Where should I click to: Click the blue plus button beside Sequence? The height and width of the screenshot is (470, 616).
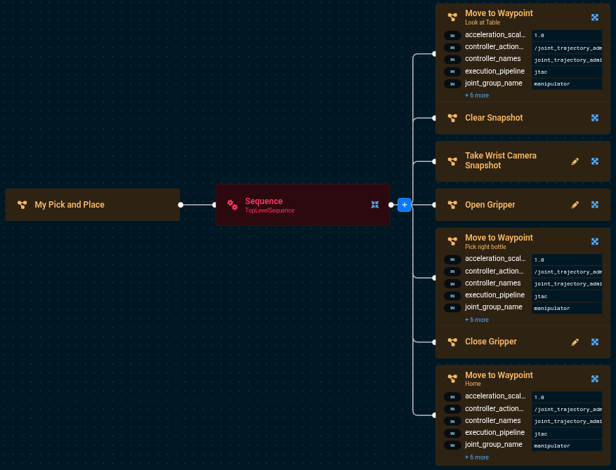click(404, 205)
